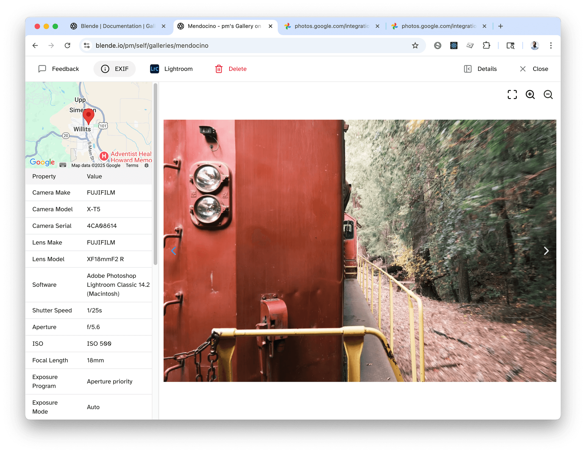
Task: Open Chrome's three-dot menu
Action: [551, 46]
